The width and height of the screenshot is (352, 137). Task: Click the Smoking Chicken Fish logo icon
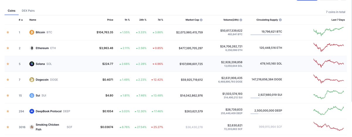click(32, 127)
